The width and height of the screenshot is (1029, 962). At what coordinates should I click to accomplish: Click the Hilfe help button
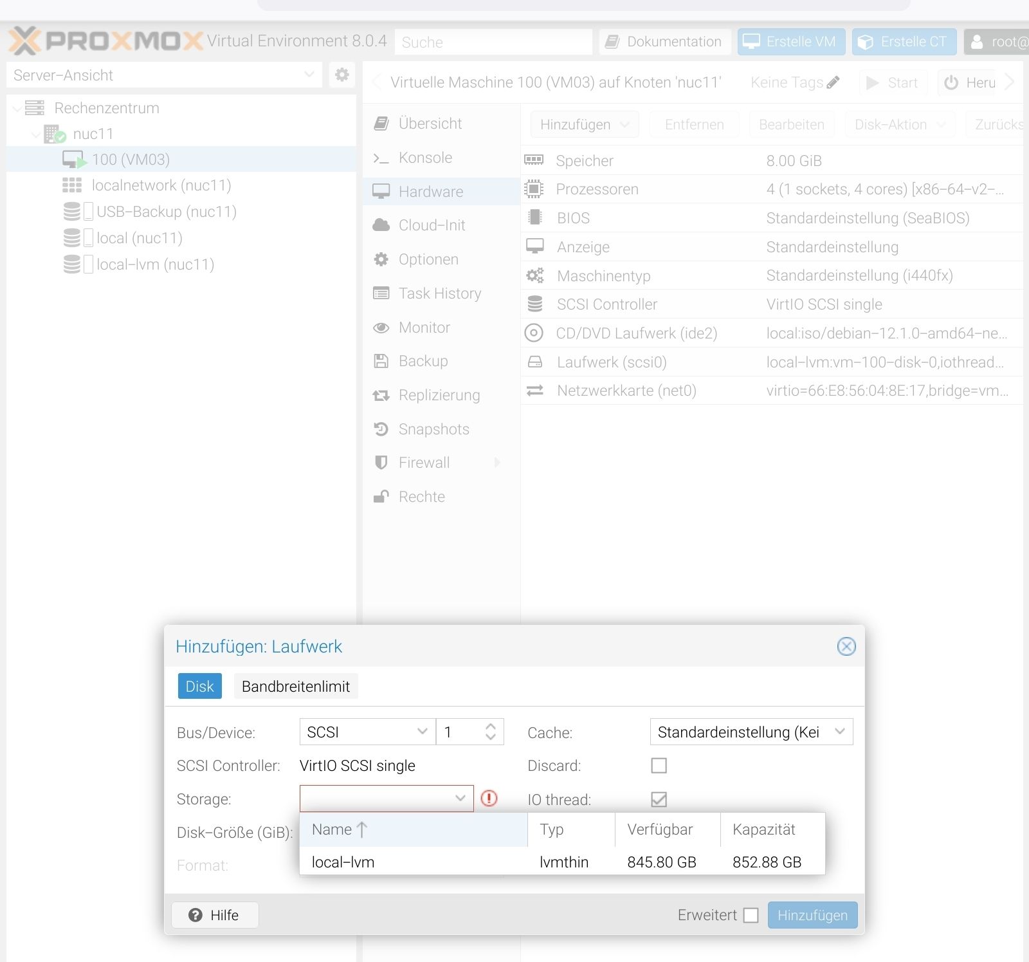tap(215, 915)
